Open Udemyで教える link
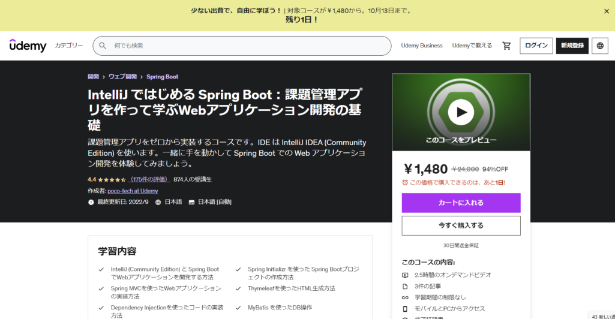The image size is (615, 319). [472, 46]
